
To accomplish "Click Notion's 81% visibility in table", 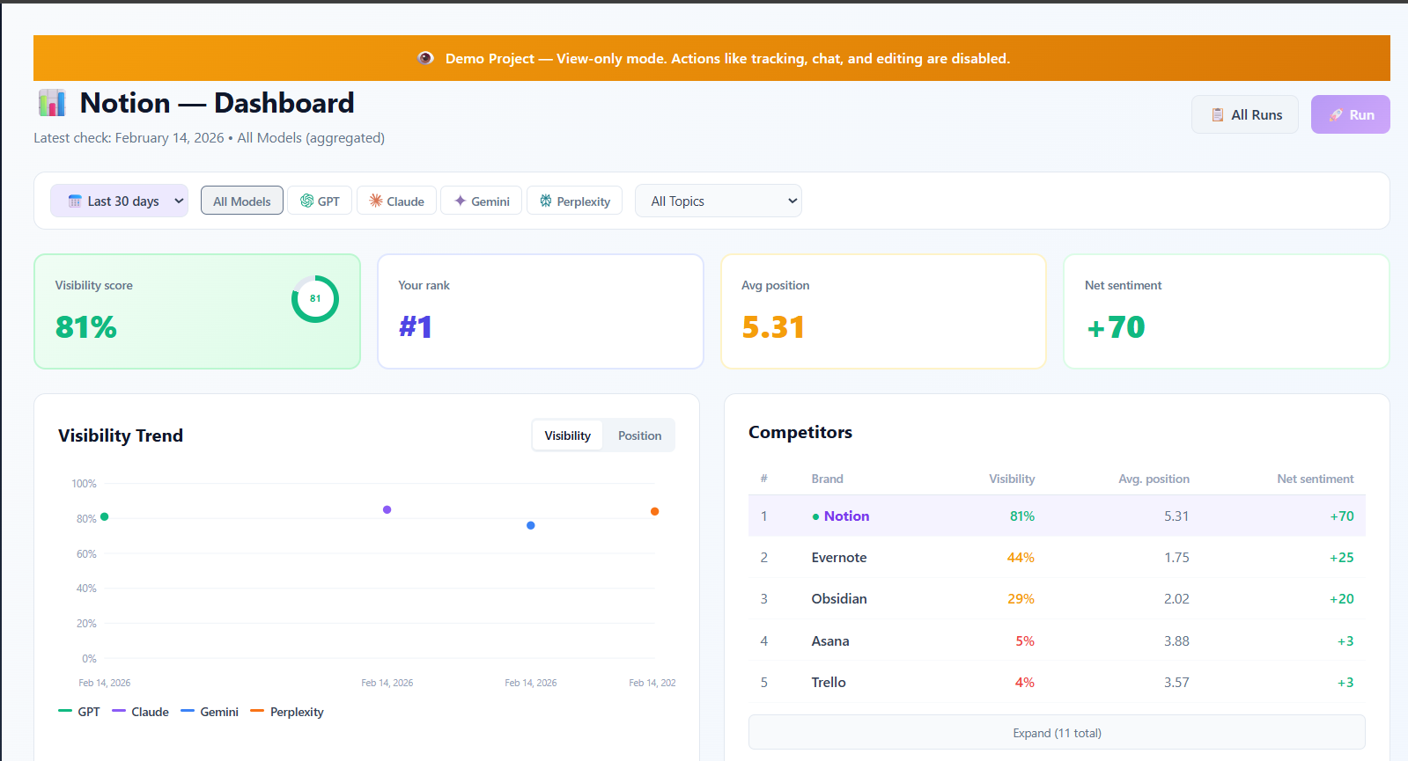I will tap(1022, 516).
